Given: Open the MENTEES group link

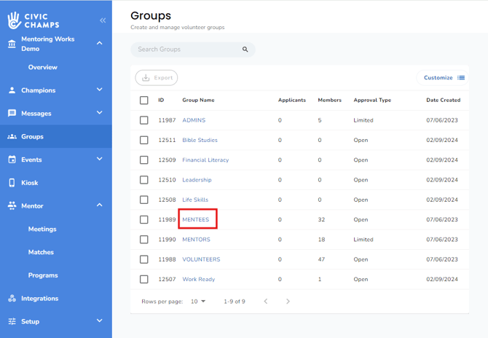Looking at the screenshot, I should pos(195,219).
